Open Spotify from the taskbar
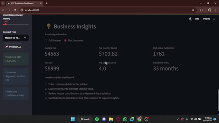This screenshot has width=219, height=123. pos(97,119)
